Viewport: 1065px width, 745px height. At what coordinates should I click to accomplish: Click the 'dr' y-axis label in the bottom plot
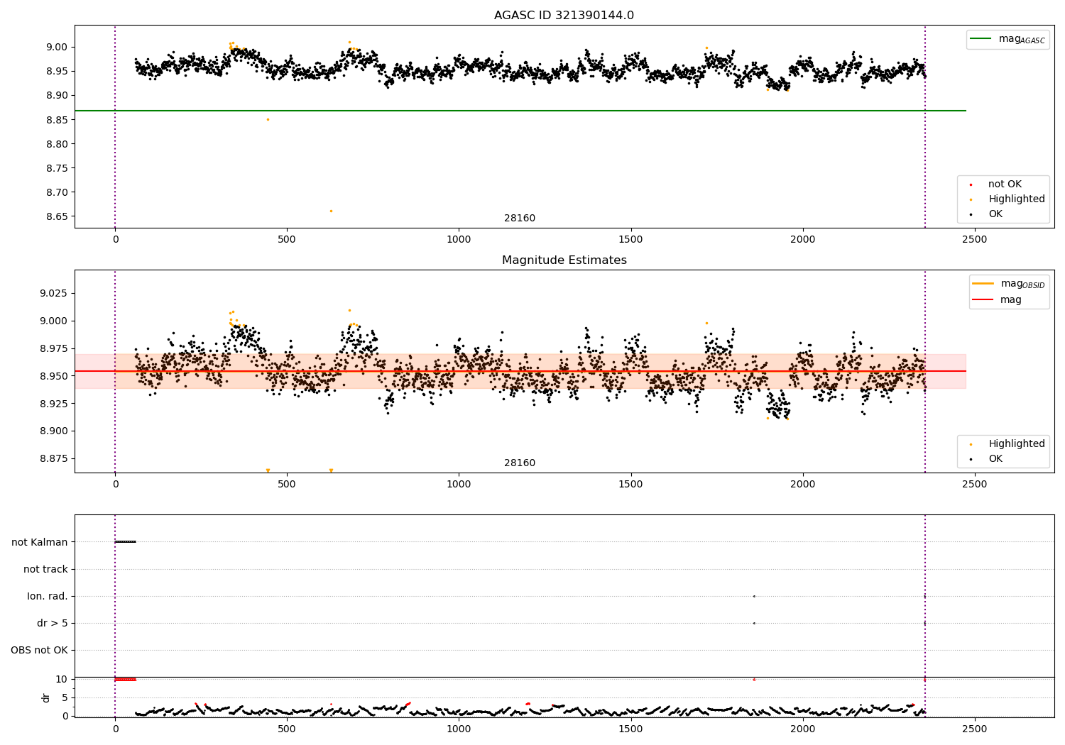[x=46, y=697]
